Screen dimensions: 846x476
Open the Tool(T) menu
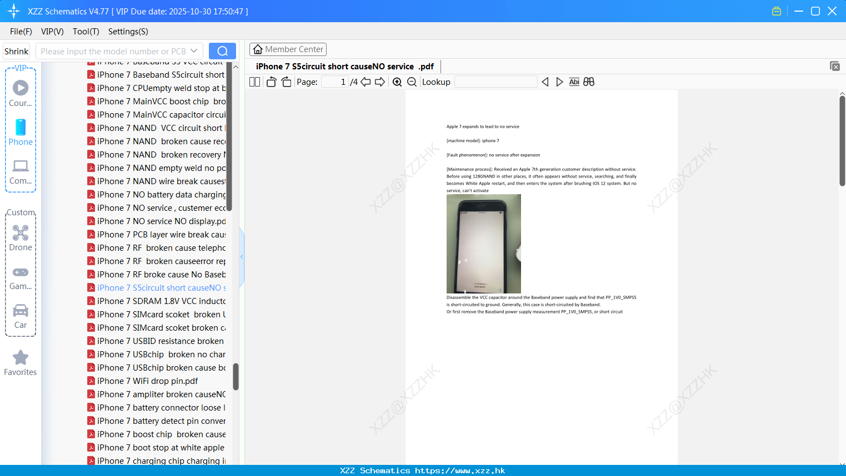86,32
